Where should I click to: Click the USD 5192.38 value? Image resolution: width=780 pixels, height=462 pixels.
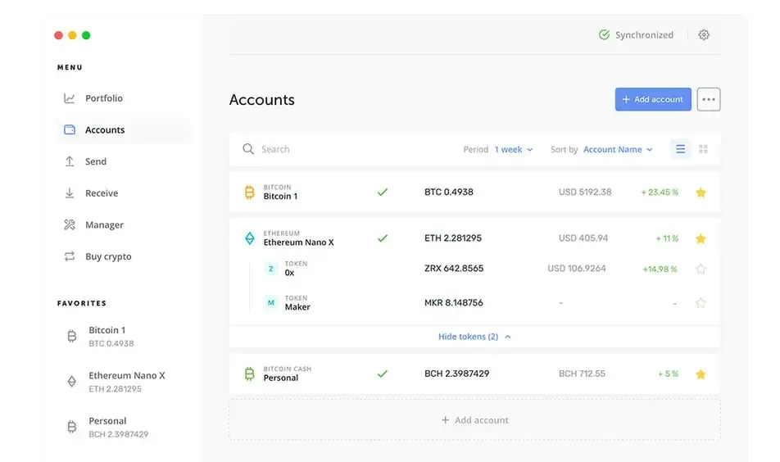[x=585, y=192]
